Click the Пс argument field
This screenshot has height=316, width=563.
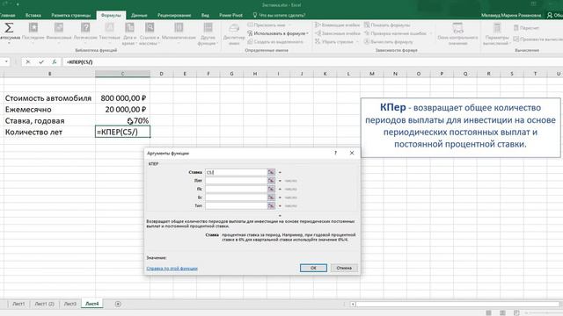click(236, 189)
